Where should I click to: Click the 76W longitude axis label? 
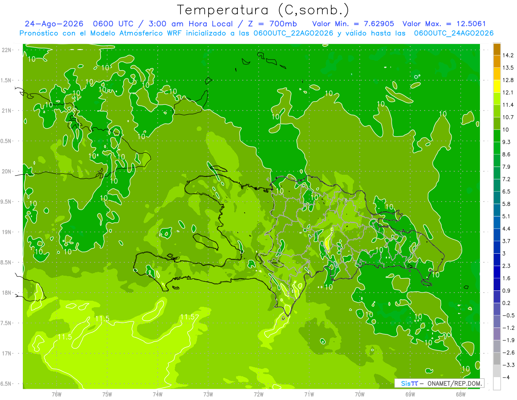56,394
